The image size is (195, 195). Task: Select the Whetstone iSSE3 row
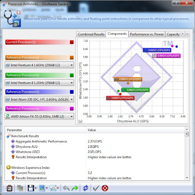[95, 152]
